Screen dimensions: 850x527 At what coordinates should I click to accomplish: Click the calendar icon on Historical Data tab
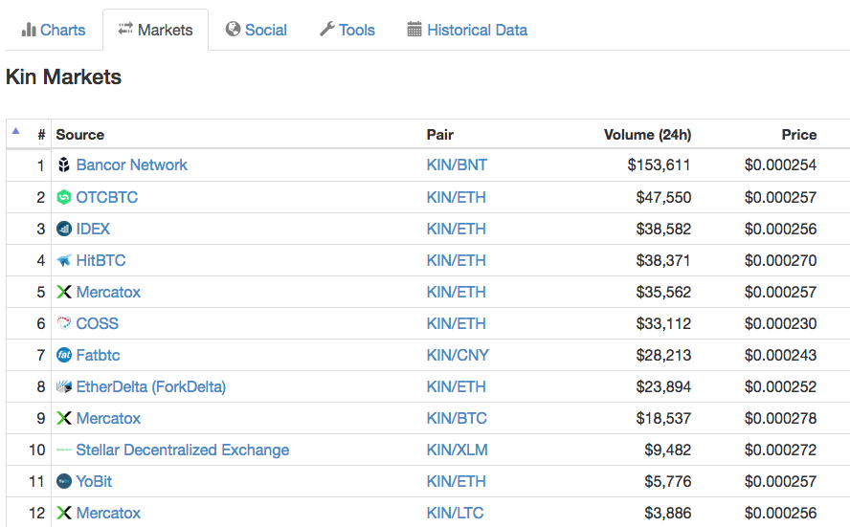coord(414,30)
